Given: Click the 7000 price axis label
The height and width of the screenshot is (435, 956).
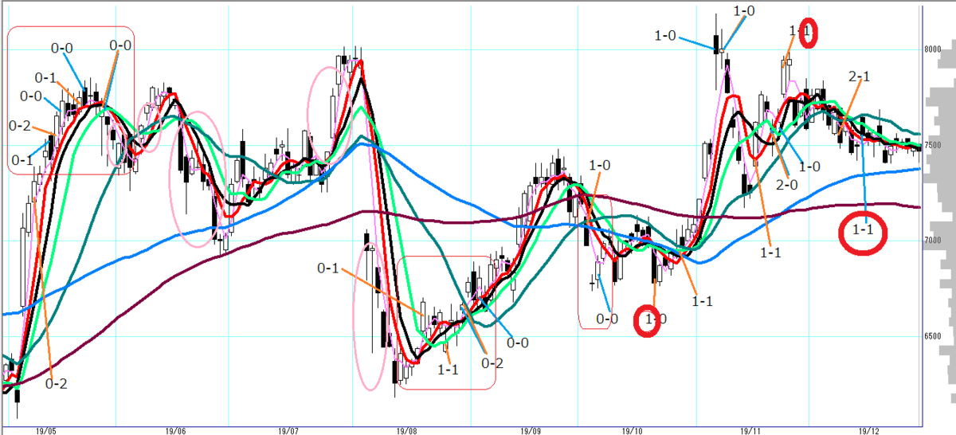Looking at the screenshot, I should pos(933,241).
